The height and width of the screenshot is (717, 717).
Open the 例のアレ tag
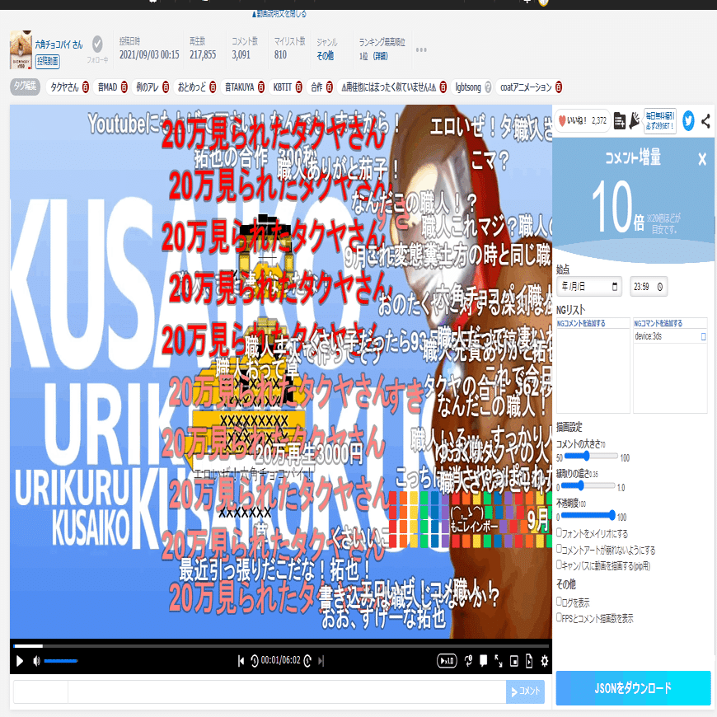pyautogui.click(x=148, y=87)
